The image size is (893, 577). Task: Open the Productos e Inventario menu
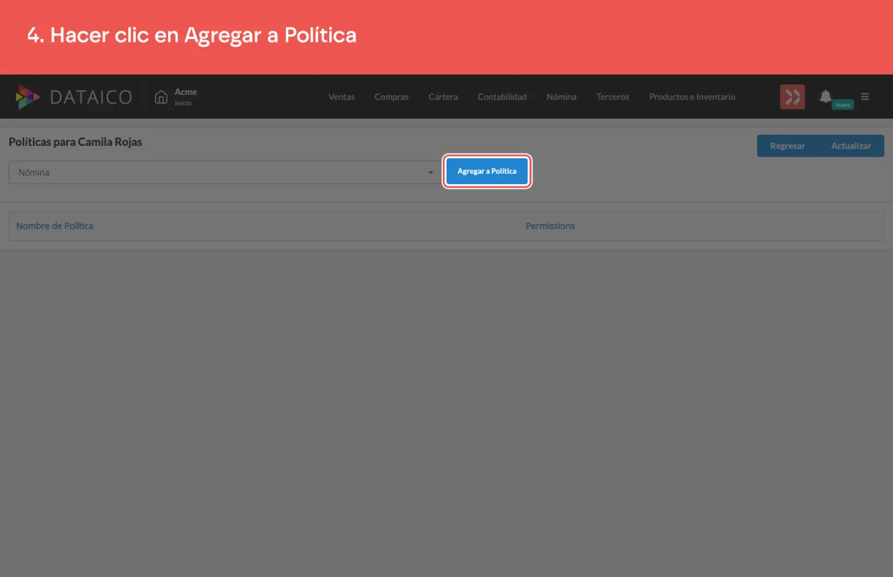(x=692, y=97)
